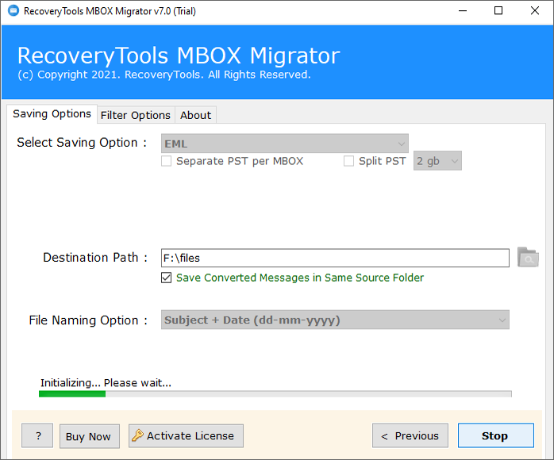Click the folder browse icon beside Destination Path
The height and width of the screenshot is (460, 554).
pyautogui.click(x=528, y=257)
